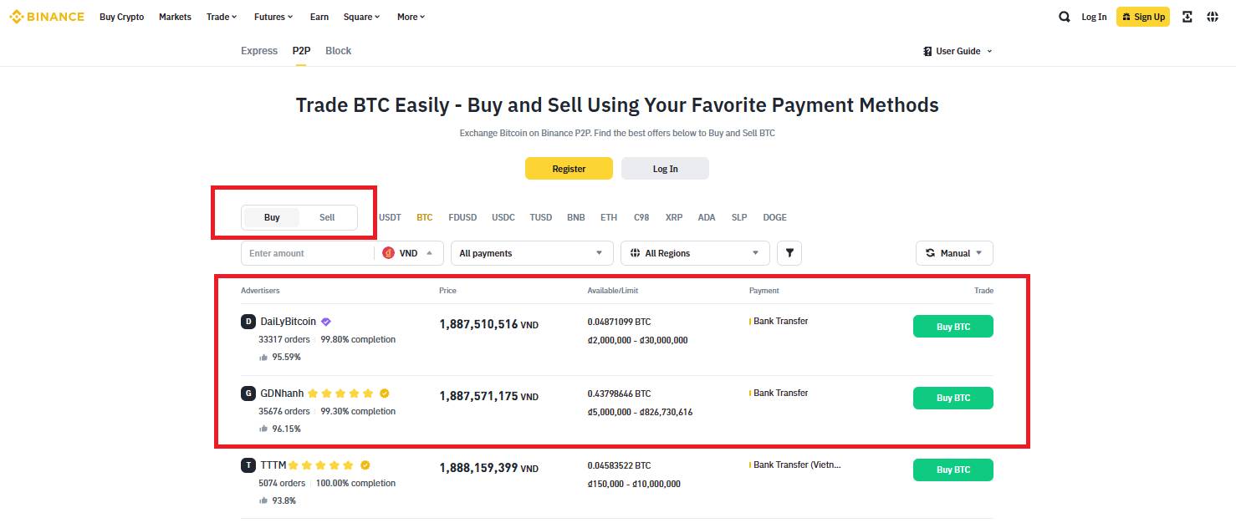The height and width of the screenshot is (523, 1236).
Task: Select the Sell toggle
Action: pyautogui.click(x=327, y=217)
